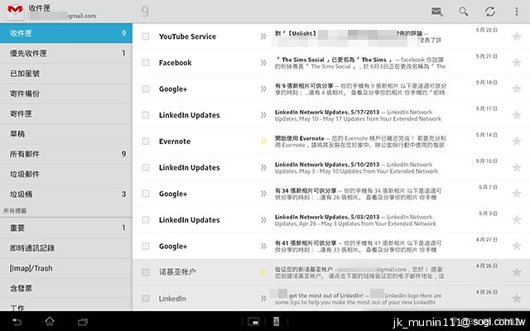Viewport: 530px width, 331px height.
Task: Open the search magnifier
Action: 464,12
